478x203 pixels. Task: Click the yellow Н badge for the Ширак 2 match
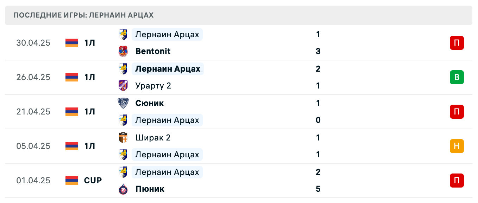[457, 146]
